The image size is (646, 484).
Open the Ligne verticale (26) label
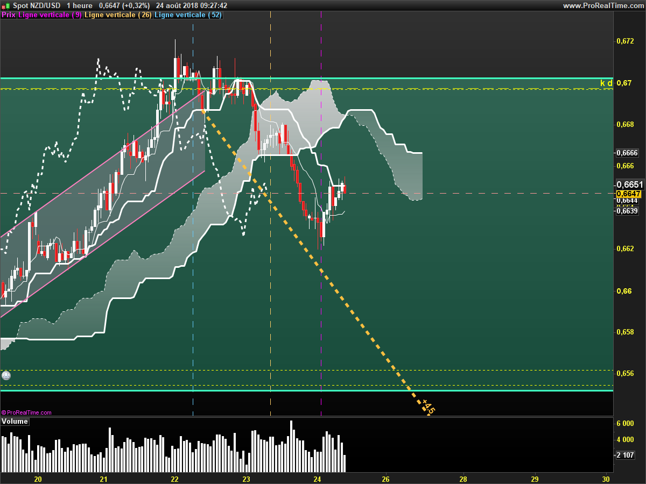point(118,15)
